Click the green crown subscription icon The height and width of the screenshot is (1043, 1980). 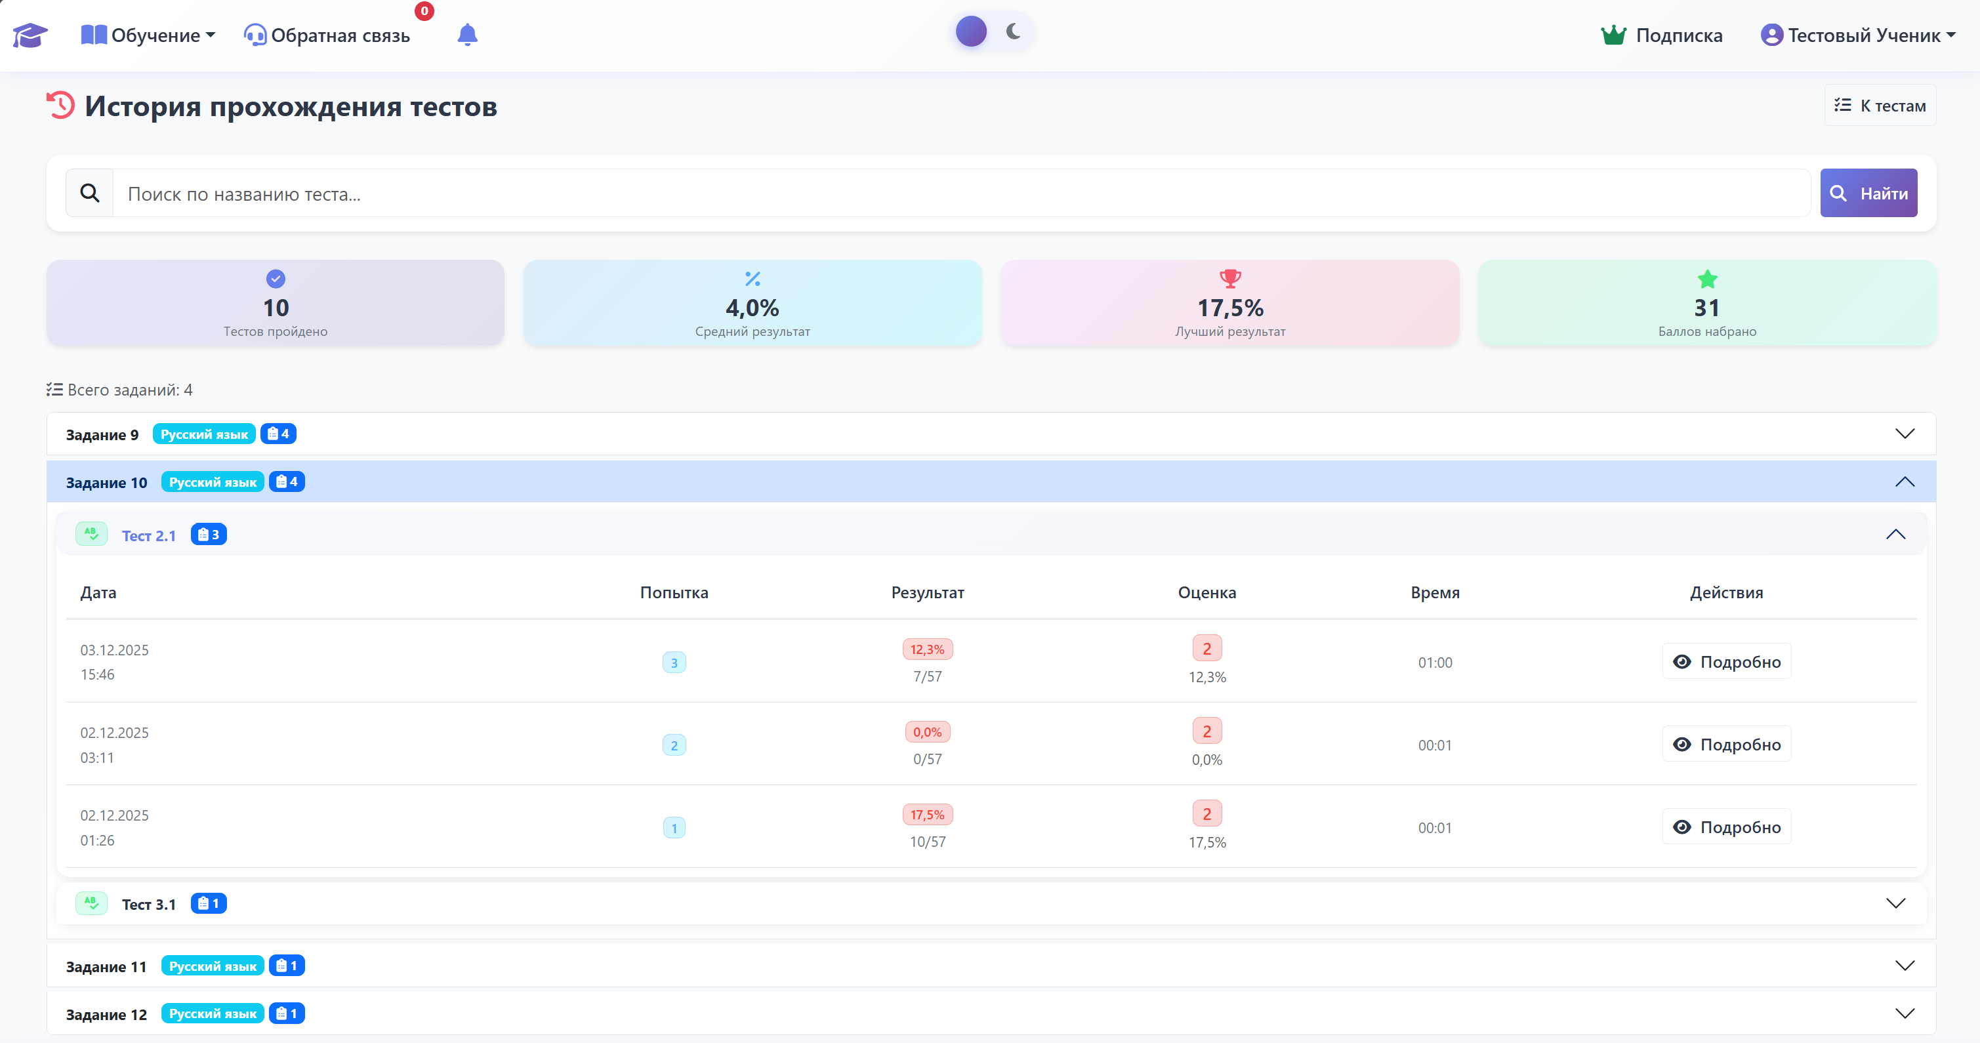[x=1613, y=35]
